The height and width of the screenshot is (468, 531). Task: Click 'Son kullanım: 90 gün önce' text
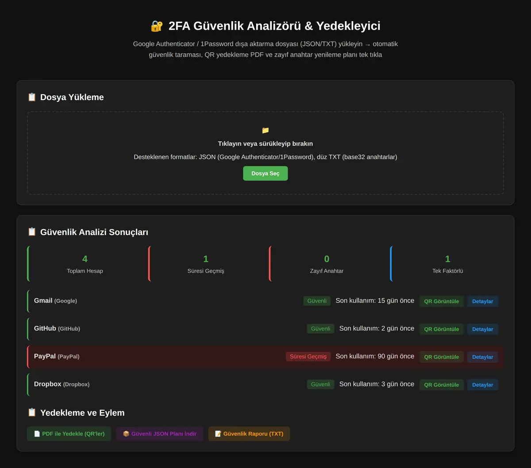[x=375, y=356]
